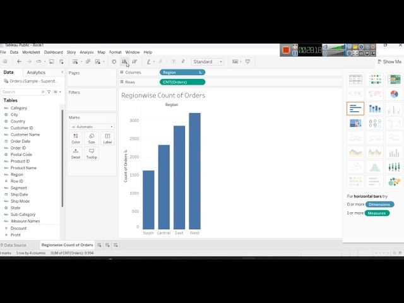Click the New Worksheet toolbar icon
The image size is (404, 303).
[75, 62]
